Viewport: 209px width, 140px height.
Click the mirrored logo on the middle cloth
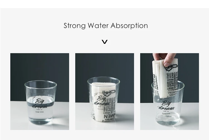point(109,93)
